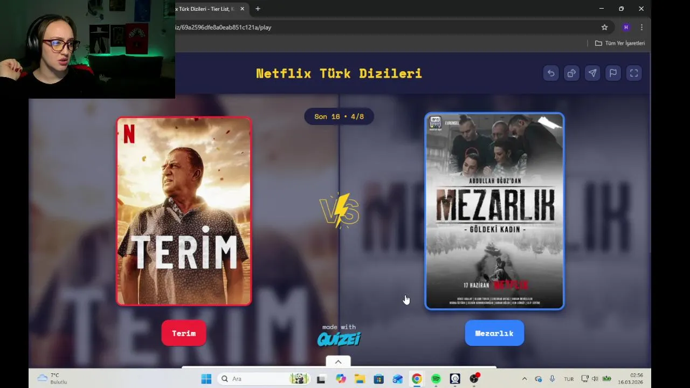
Task: Pick the Terim poster card
Action: pos(184,211)
